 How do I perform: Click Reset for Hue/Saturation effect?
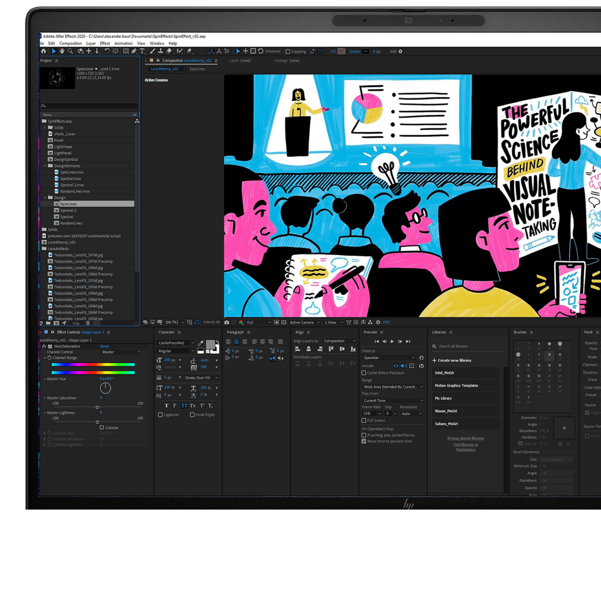point(104,346)
